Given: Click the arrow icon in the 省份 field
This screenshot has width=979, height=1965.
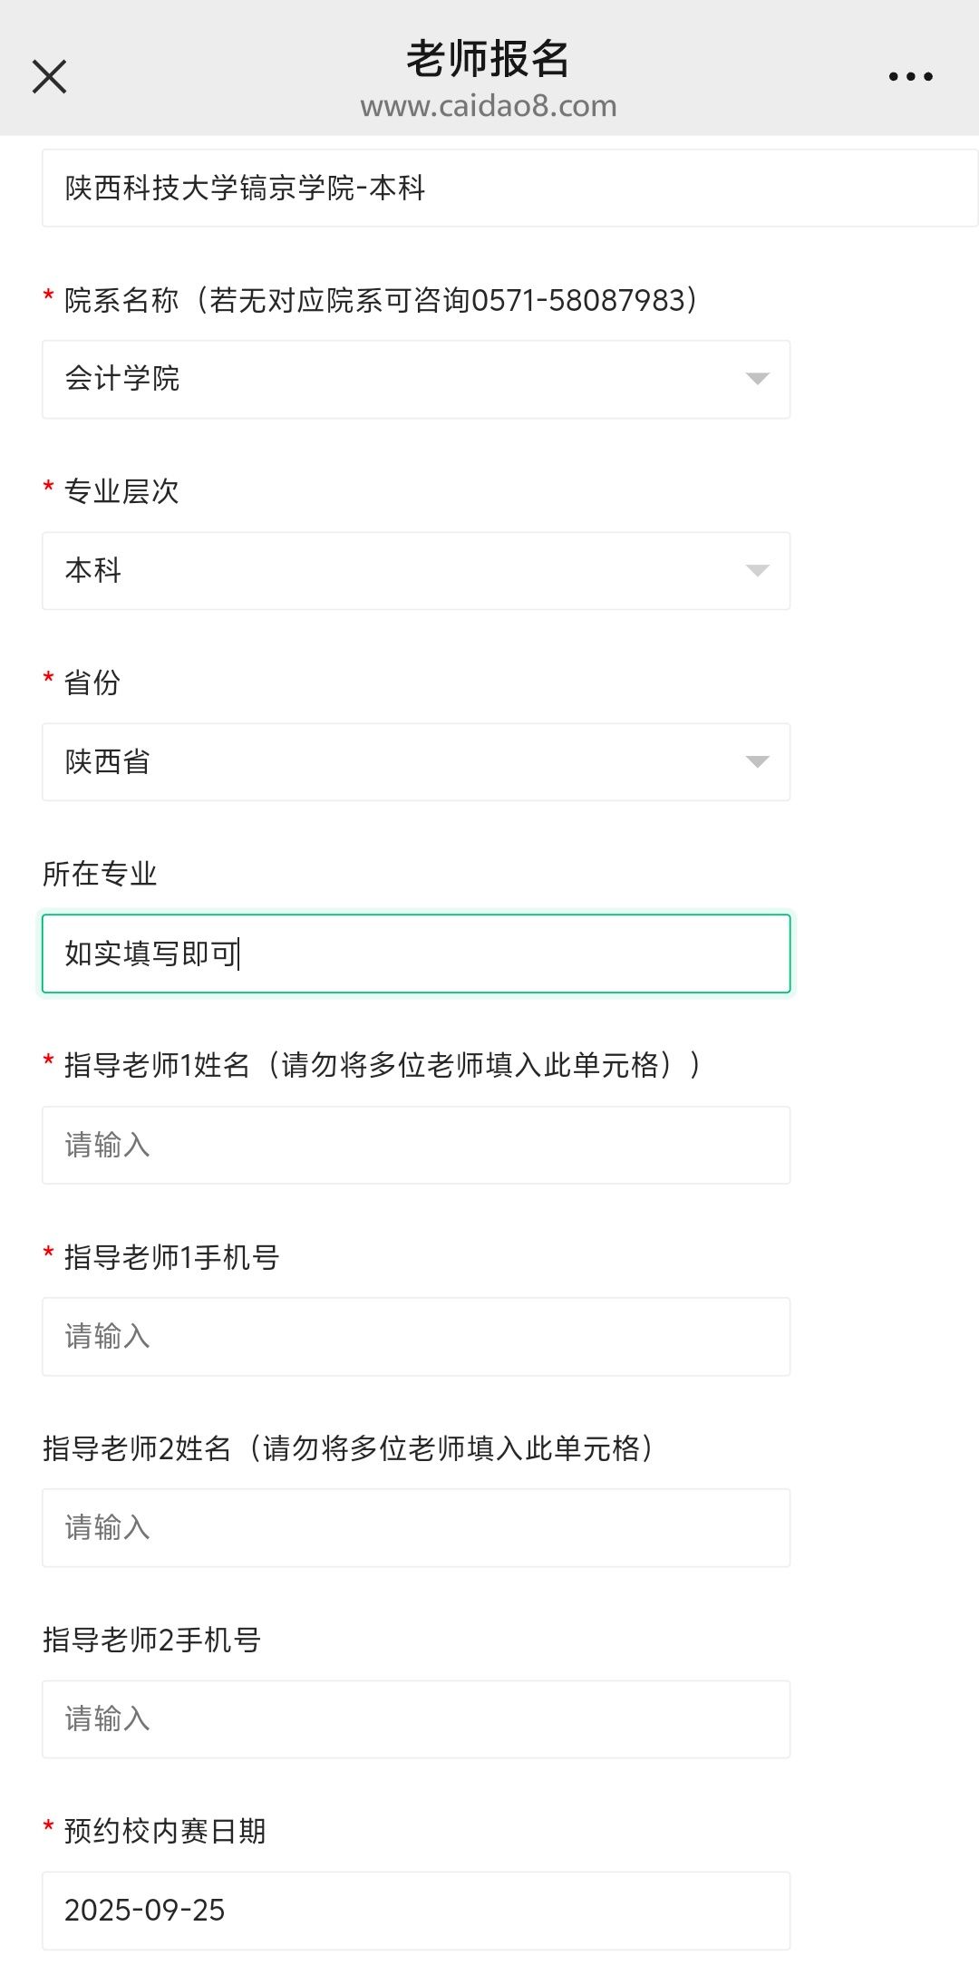Looking at the screenshot, I should pos(757,761).
